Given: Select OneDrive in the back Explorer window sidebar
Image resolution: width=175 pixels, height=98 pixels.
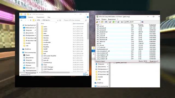Looking at the screenshot, I should click(x=100, y=83).
